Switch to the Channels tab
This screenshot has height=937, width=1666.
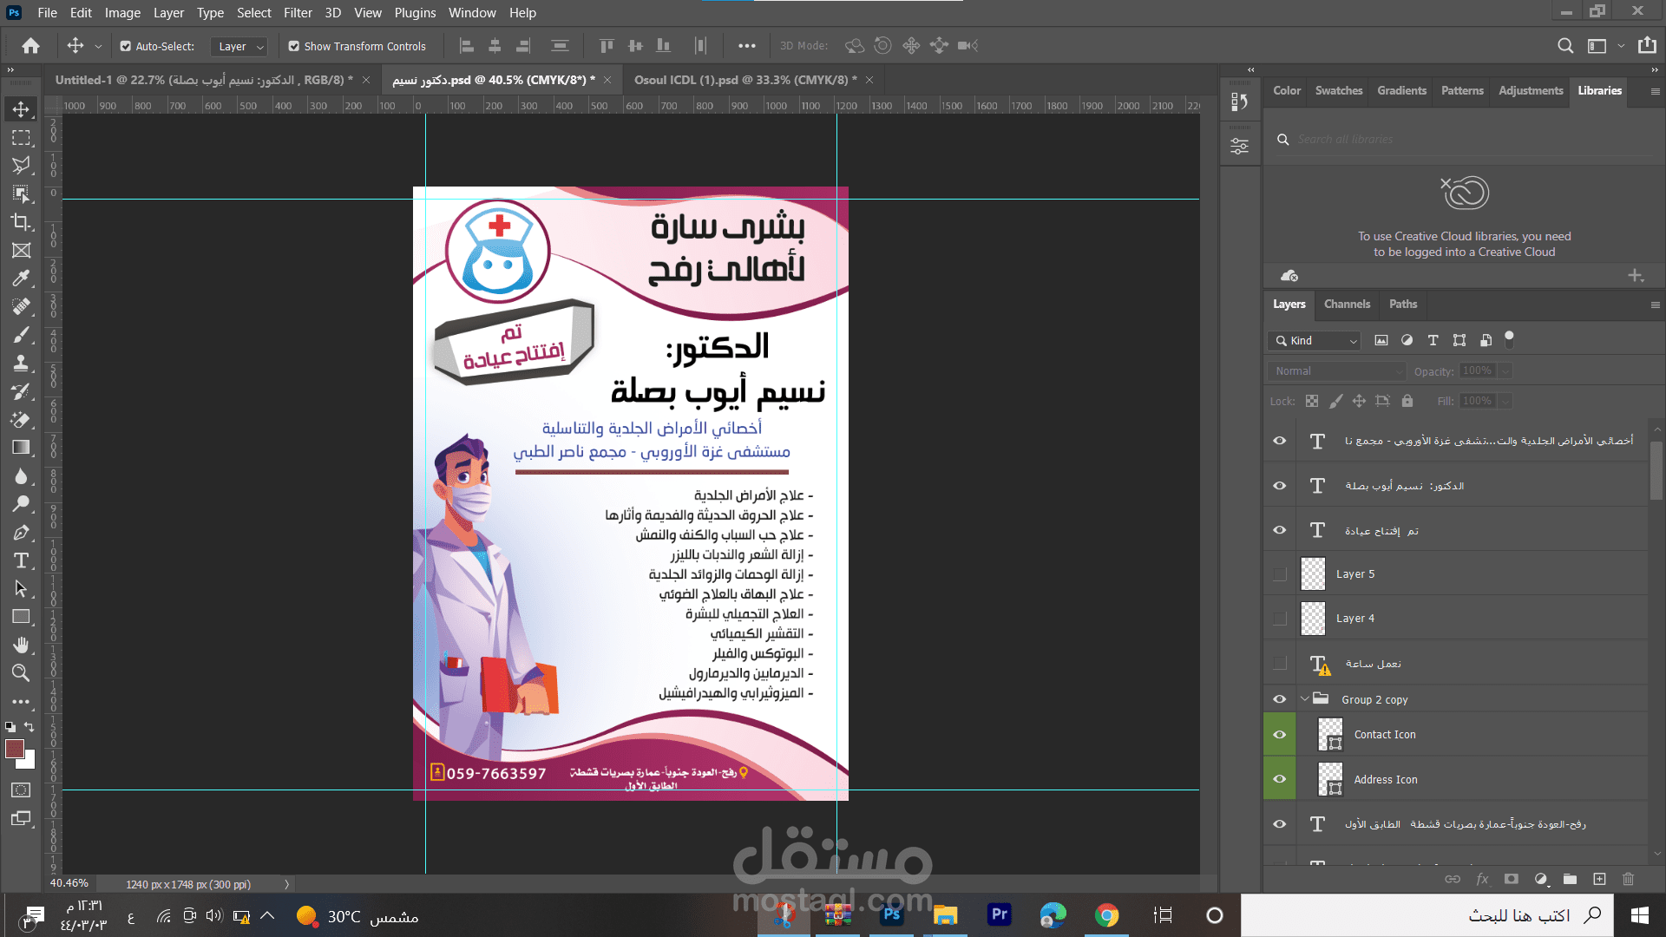coord(1347,305)
